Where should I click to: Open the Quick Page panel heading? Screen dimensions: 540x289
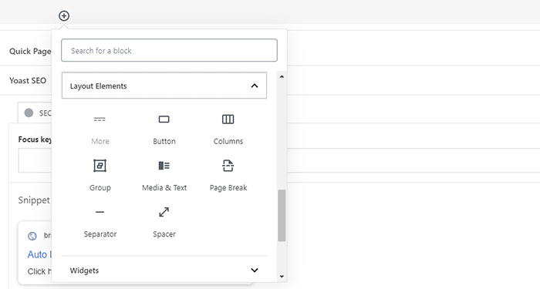coord(30,52)
